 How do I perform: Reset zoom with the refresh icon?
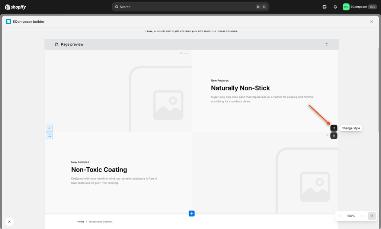(372, 216)
